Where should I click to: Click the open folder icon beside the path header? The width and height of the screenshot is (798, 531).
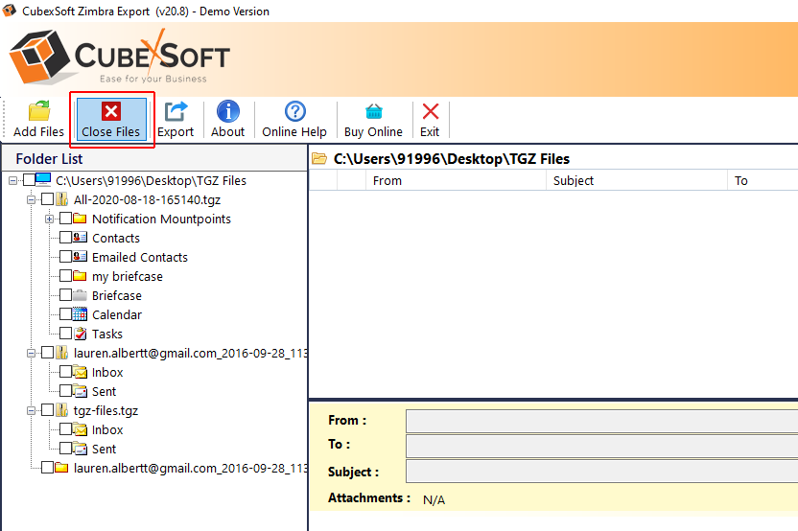point(319,159)
